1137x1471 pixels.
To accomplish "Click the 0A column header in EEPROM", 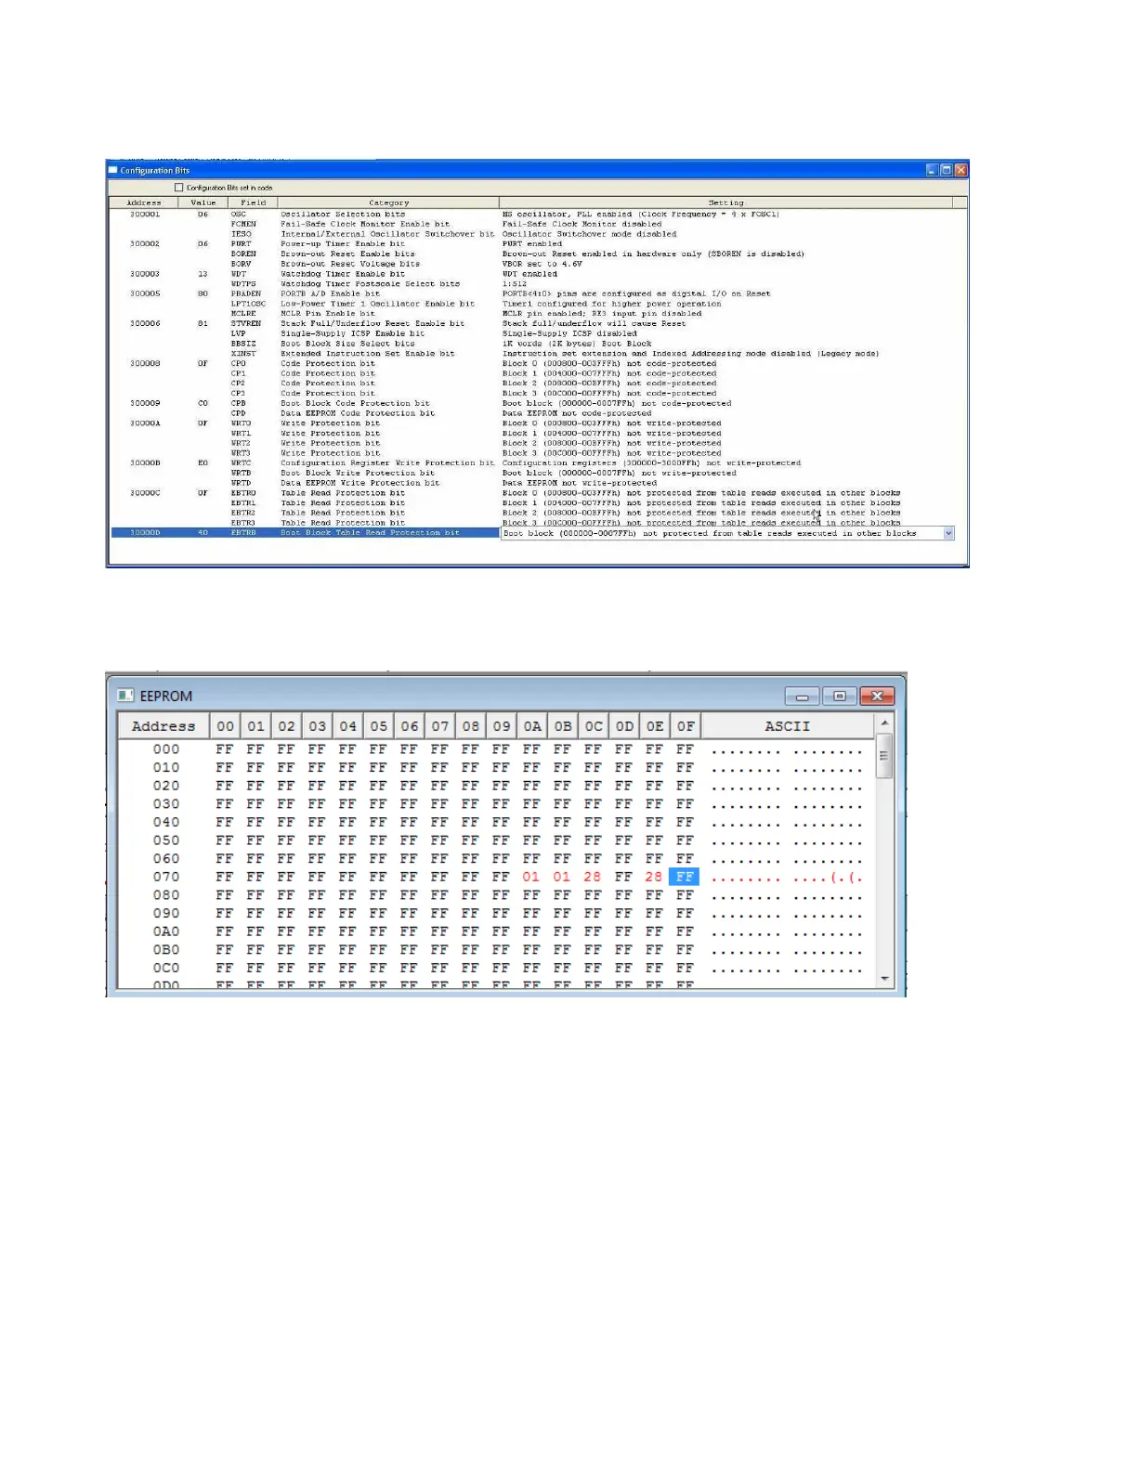I will pyautogui.click(x=532, y=726).
